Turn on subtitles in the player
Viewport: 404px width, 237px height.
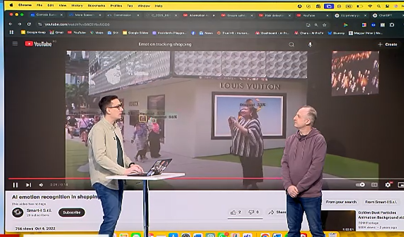pyautogui.click(x=374, y=185)
